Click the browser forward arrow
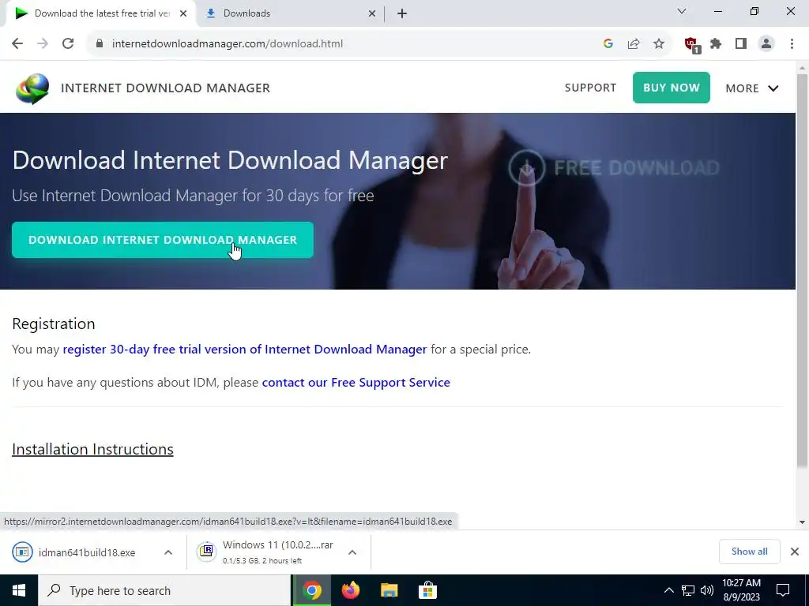This screenshot has height=606, width=809. pyautogui.click(x=43, y=44)
